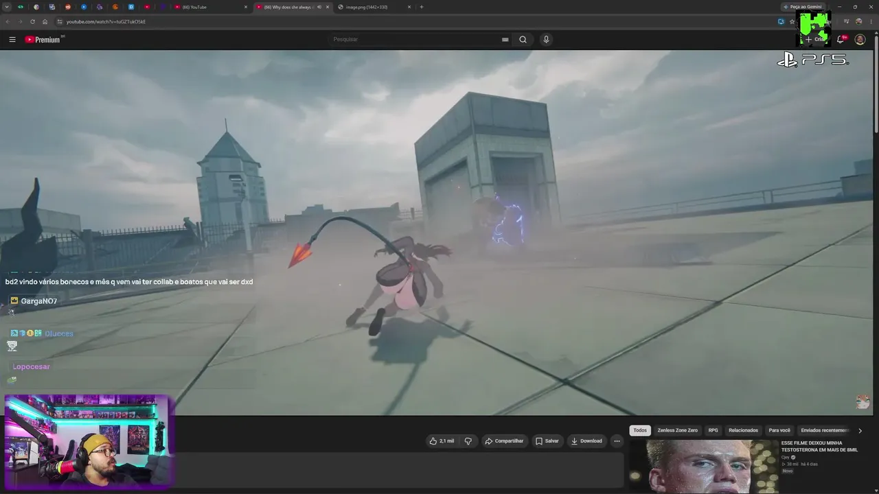Dislike the video
Screen dimensions: 879x494
(x=468, y=441)
